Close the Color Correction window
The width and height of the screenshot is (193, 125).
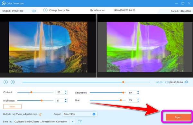189,3
